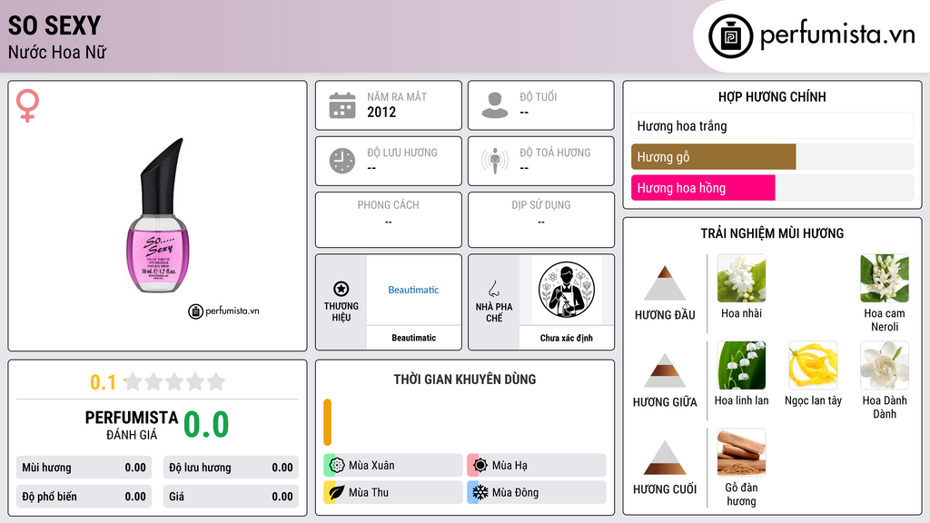This screenshot has height=523, width=930.
Task: Click the Giá 0.00 score row
Action: point(231,497)
